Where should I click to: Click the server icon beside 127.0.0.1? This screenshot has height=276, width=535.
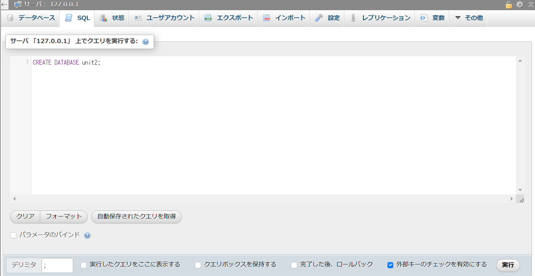tap(18, 4)
